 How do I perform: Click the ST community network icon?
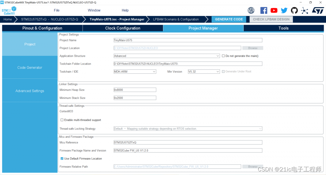click(x=305, y=10)
